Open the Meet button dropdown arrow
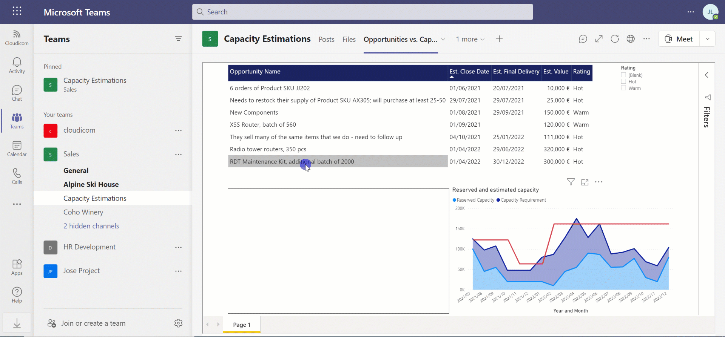The width and height of the screenshot is (725, 337). [707, 39]
